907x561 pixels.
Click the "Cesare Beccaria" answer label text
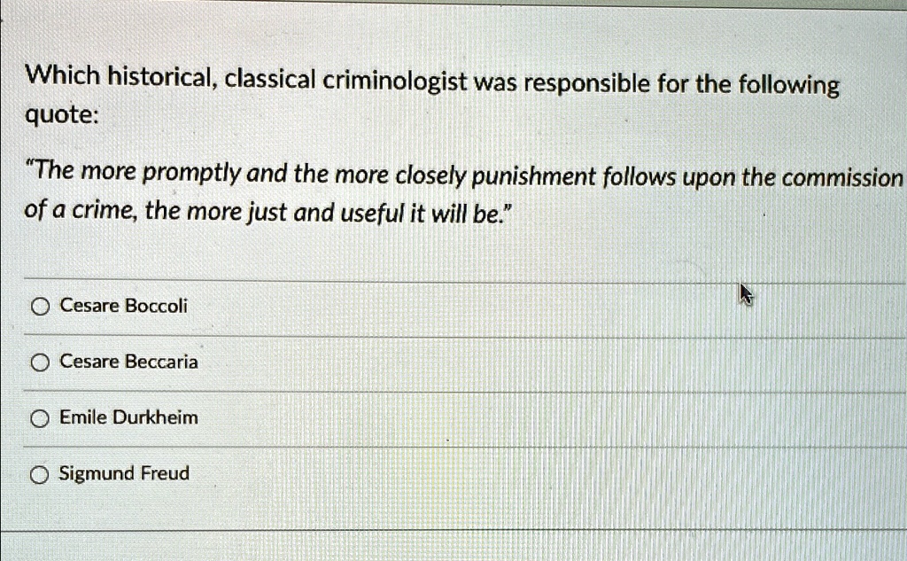[128, 362]
